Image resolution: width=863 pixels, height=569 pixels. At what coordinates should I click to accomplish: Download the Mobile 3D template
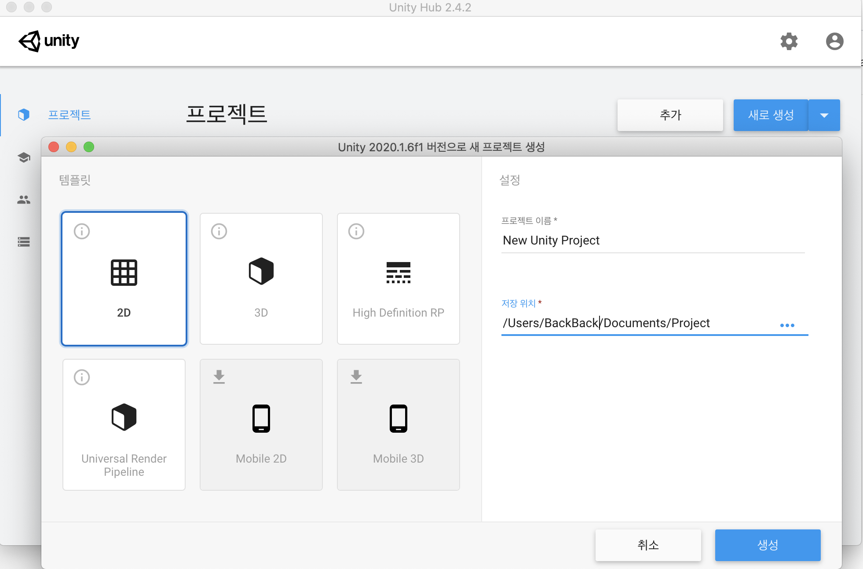pyautogui.click(x=356, y=377)
